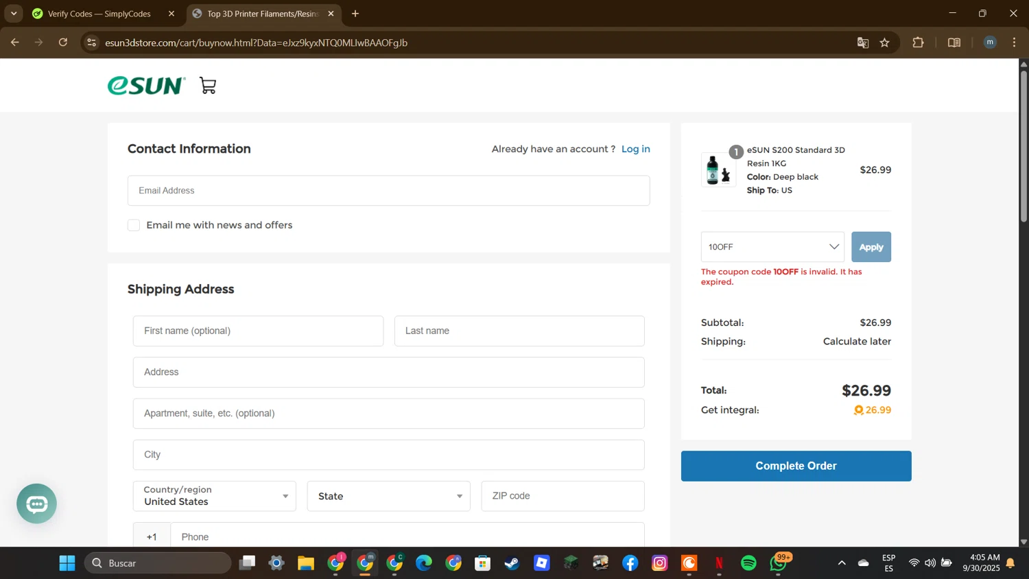Screen dimensions: 1029x579
Task: Switch to Verify Codes SimplyCodes tab
Action: [98, 14]
